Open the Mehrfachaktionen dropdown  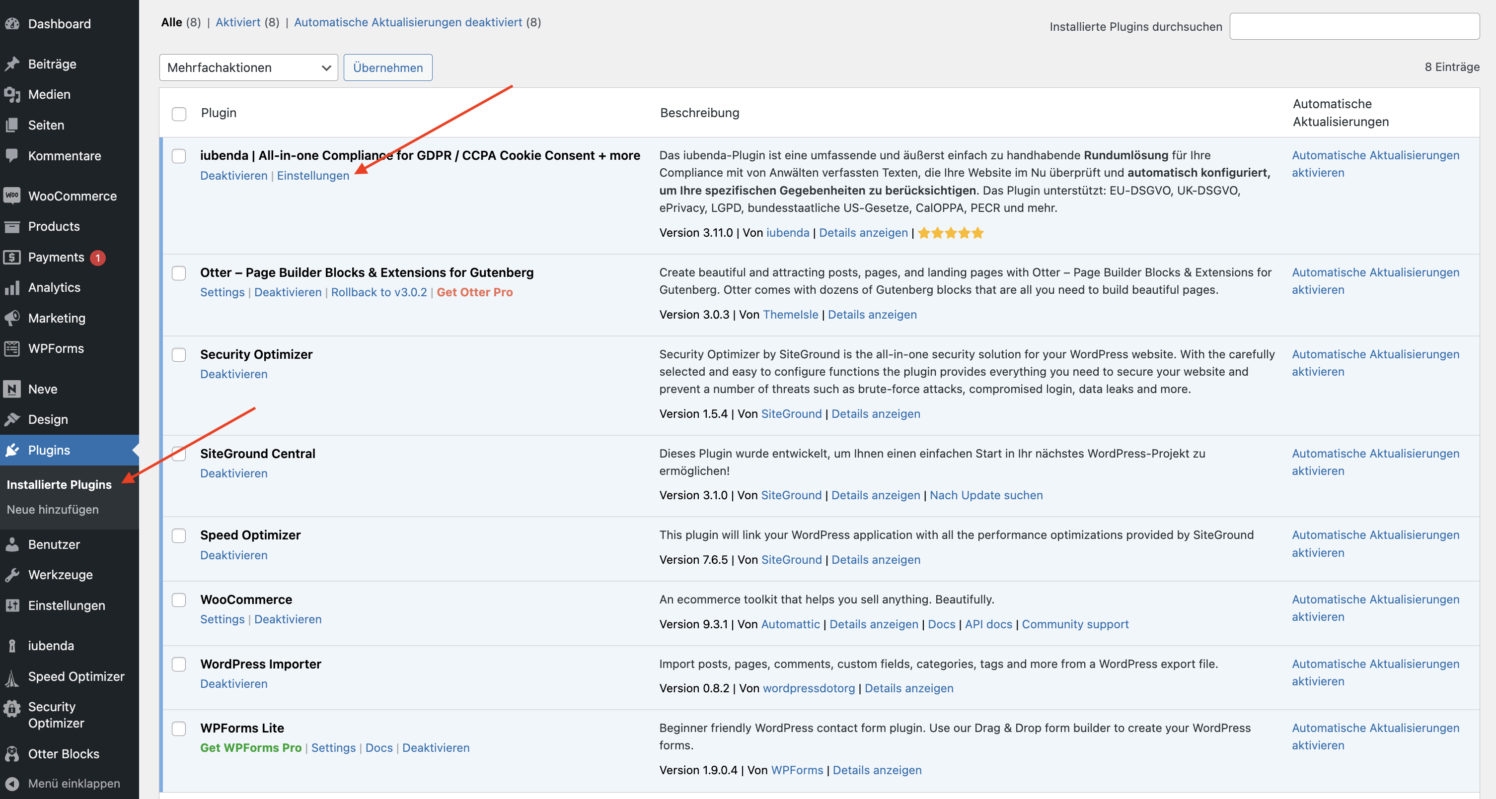(248, 67)
